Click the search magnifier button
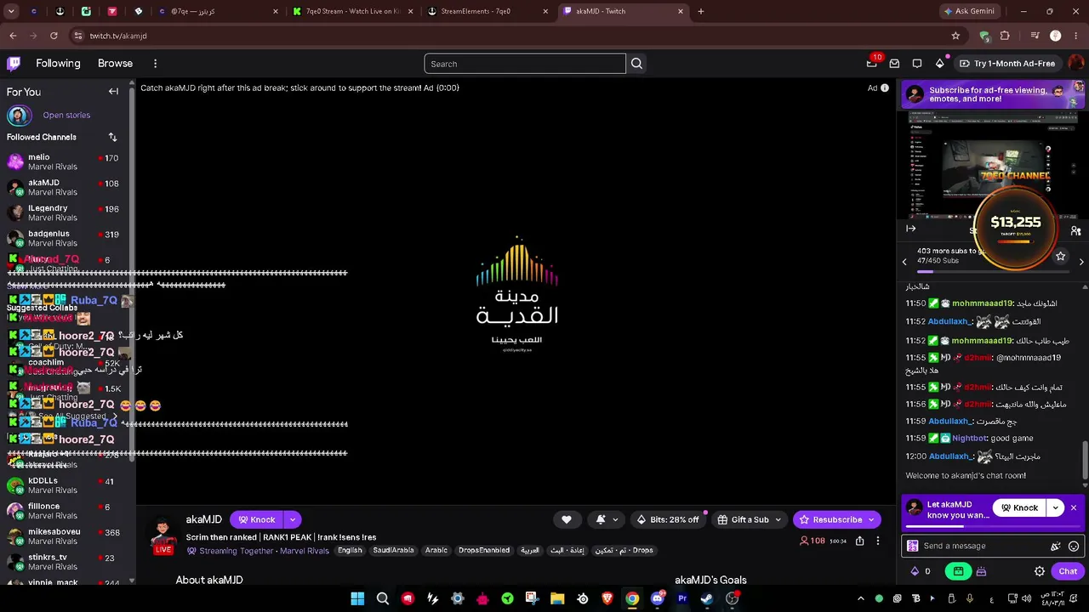 pos(636,64)
